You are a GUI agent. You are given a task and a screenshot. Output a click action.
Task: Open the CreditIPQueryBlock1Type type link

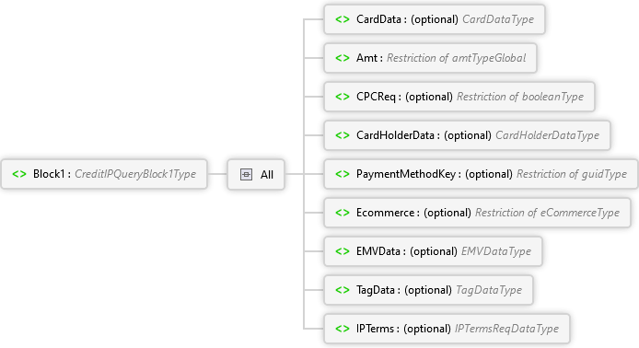[x=135, y=174]
